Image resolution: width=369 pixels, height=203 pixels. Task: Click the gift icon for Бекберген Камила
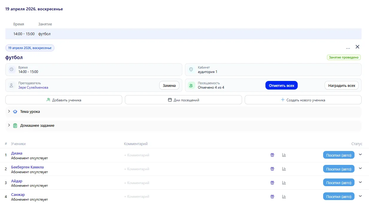point(272,169)
